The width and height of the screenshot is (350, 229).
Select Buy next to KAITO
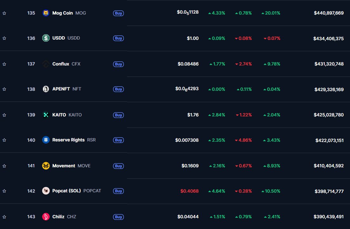(x=118, y=115)
